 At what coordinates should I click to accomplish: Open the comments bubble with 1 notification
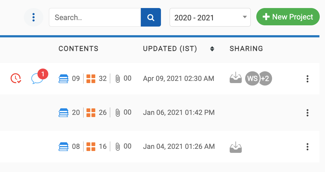click(x=37, y=79)
